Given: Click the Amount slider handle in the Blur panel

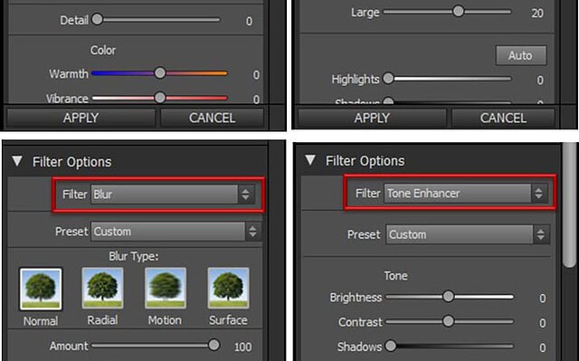Looking at the screenshot, I should (x=214, y=345).
